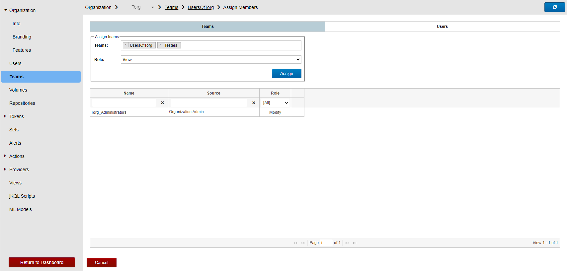Click the Source filter input

(209, 103)
